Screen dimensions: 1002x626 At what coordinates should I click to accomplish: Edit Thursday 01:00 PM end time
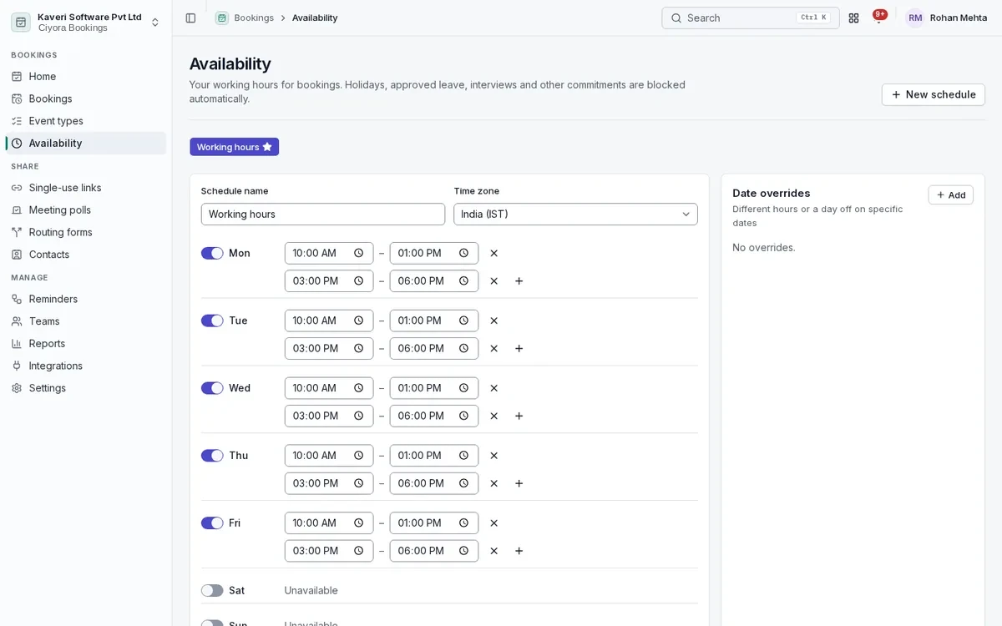[434, 456]
